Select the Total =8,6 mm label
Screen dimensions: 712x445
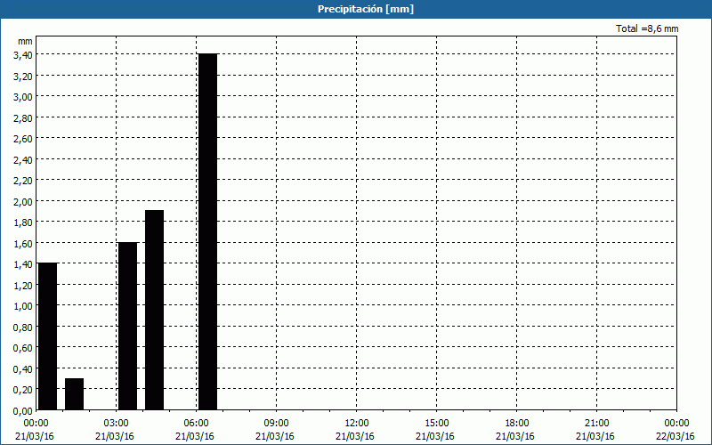coord(647,28)
